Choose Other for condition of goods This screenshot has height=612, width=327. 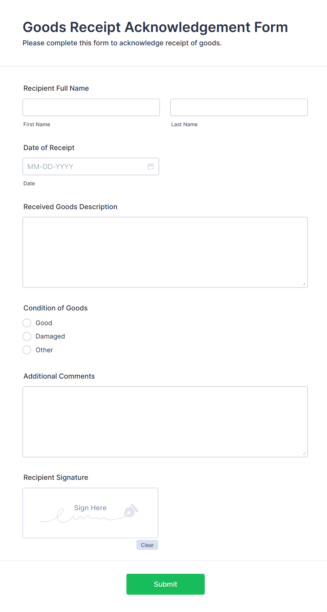pyautogui.click(x=27, y=350)
